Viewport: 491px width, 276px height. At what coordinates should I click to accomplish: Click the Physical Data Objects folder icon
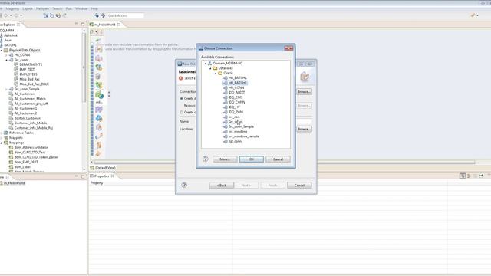tap(6, 50)
